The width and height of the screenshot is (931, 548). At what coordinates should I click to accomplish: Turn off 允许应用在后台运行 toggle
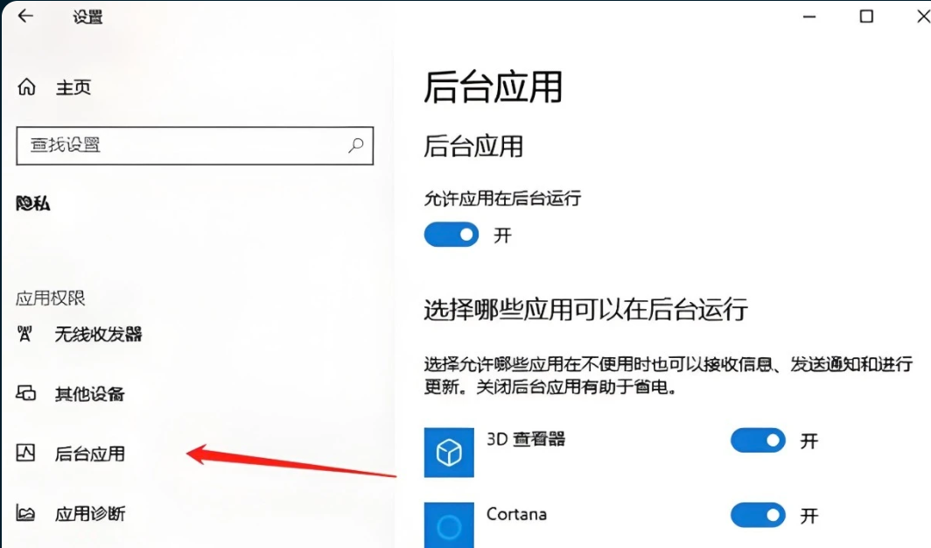pos(451,235)
